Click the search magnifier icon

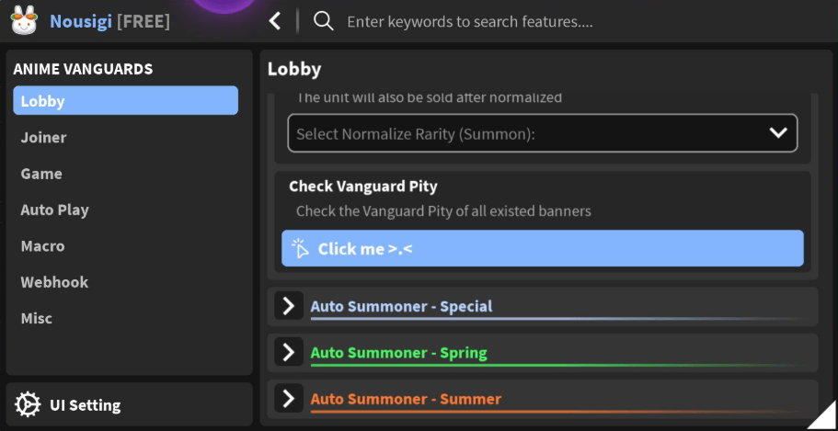(x=323, y=20)
